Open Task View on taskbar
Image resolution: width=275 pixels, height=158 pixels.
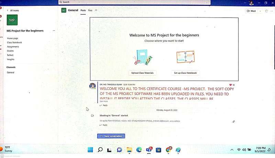click(x=109, y=150)
